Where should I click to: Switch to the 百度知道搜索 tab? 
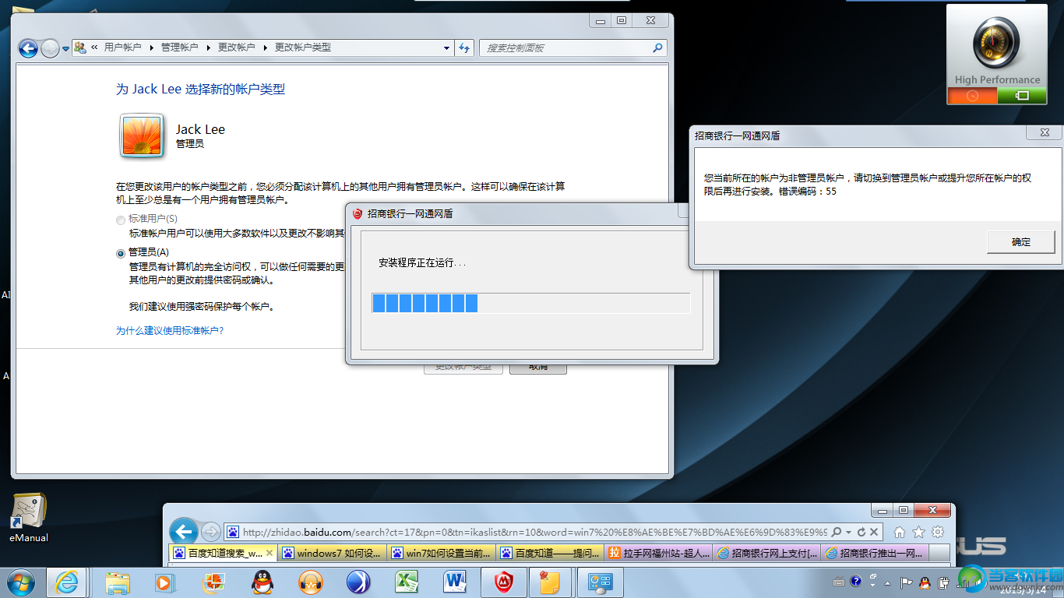(x=222, y=554)
